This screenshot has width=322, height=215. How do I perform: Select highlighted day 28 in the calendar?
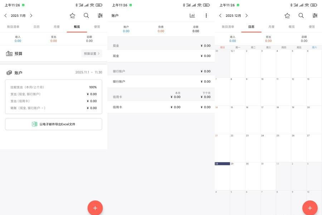pos(223,176)
